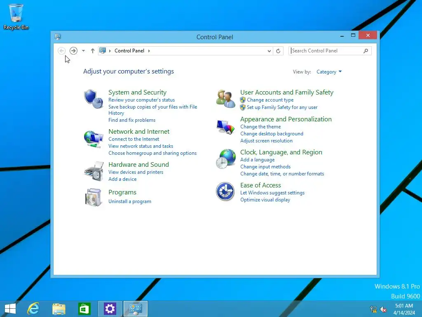The height and width of the screenshot is (317, 422).
Task: Expand the chevron before Control Panel breadcrumb
Action: pyautogui.click(x=110, y=51)
